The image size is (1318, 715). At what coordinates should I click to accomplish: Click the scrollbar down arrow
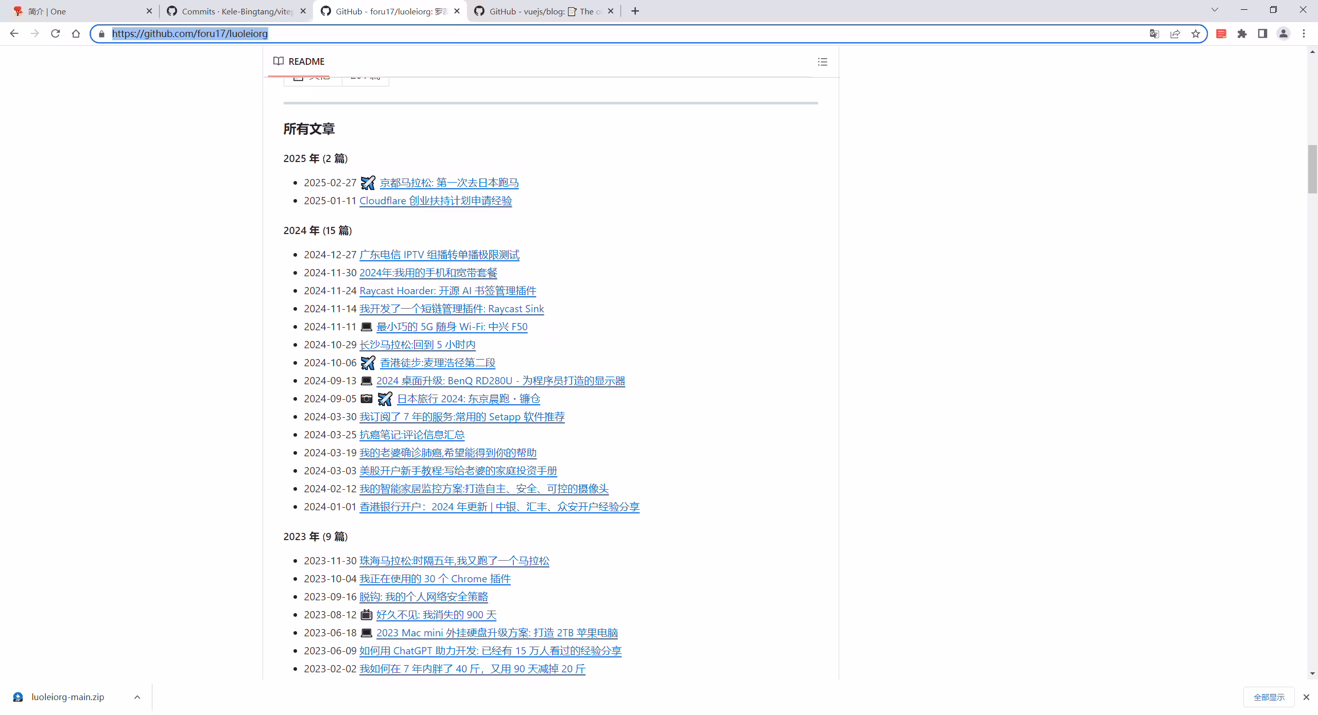tap(1312, 673)
